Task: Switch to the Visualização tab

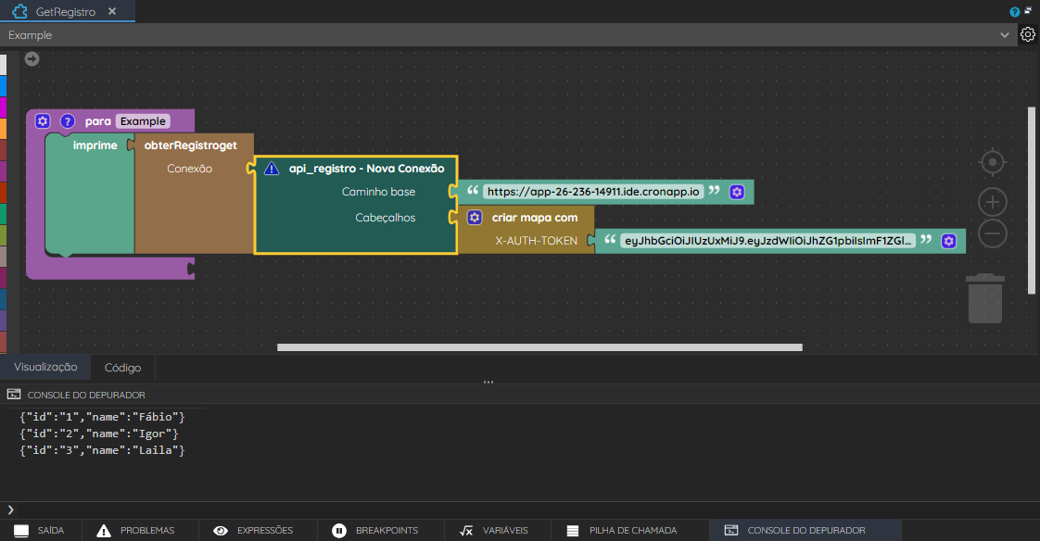Action: pyautogui.click(x=45, y=367)
